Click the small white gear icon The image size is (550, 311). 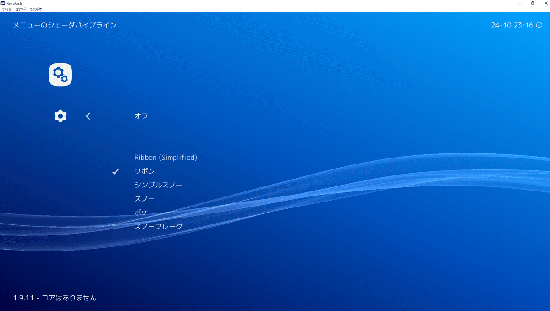(60, 116)
